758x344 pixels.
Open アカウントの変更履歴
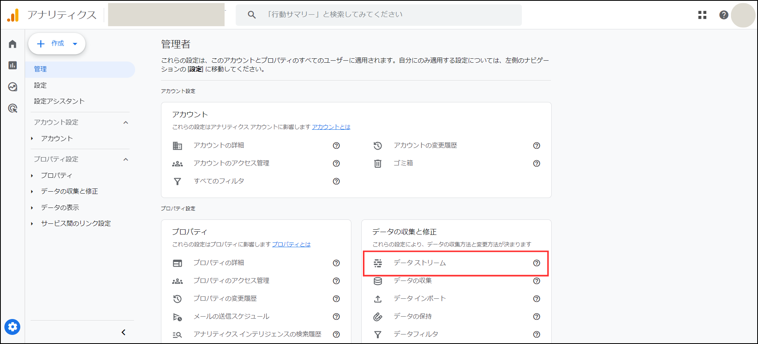[425, 146]
